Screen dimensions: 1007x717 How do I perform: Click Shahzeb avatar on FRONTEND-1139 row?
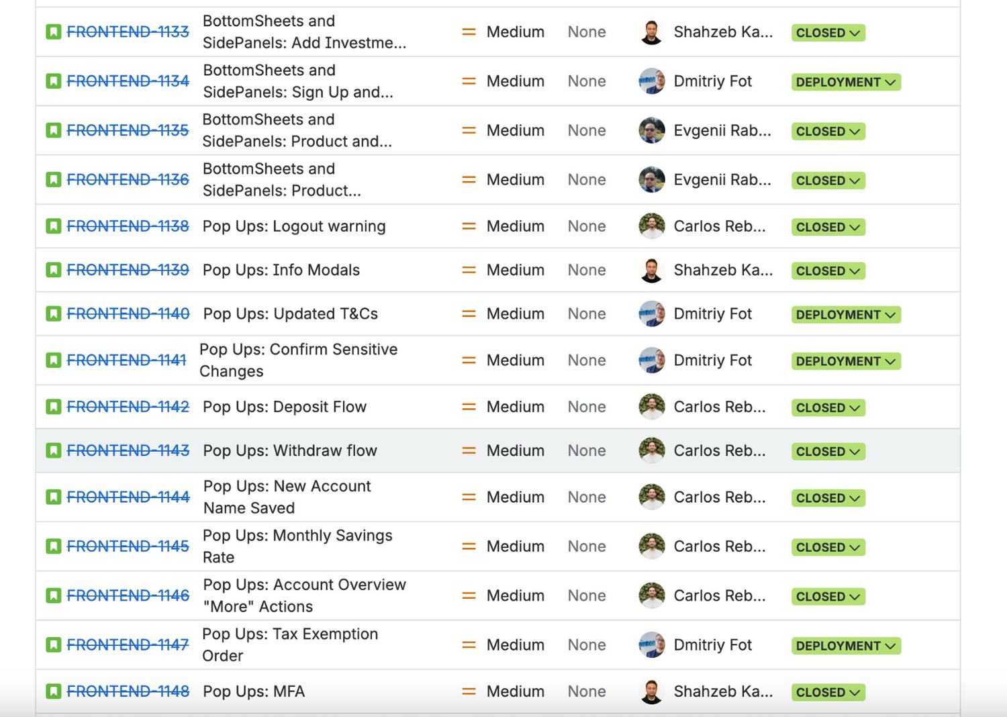[x=651, y=270]
